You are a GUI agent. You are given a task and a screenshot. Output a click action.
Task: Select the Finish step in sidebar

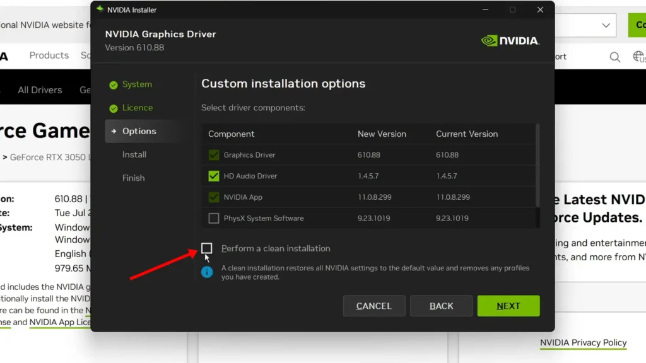click(134, 178)
